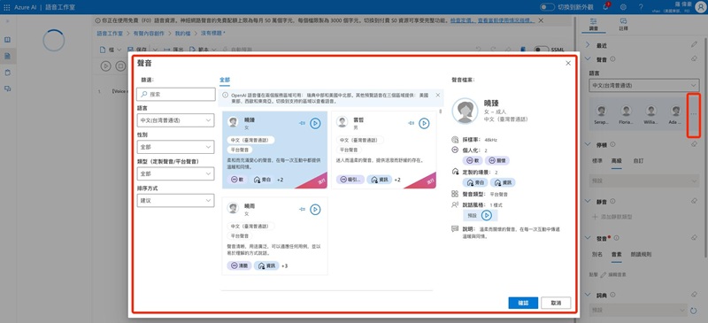
Task: Click the eraser icon beside 詞典 section
Action: point(694,295)
